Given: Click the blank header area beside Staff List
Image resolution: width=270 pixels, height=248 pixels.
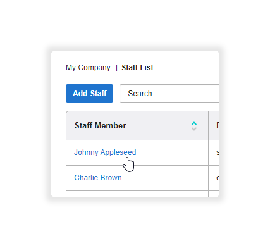Looking at the screenshot, I should [187, 68].
